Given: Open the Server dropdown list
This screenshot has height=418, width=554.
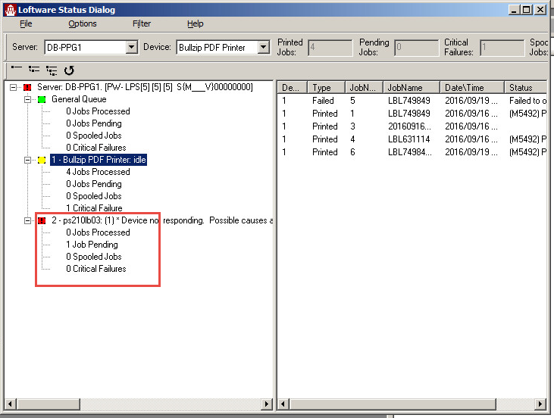Looking at the screenshot, I should 131,47.
